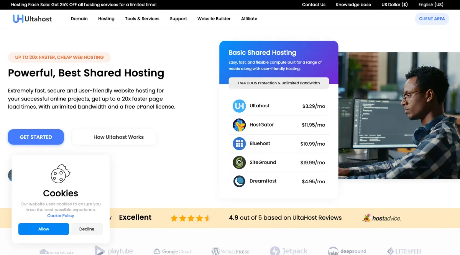Screen dimensions: 460x255
Task: Click the 4.9 out of 5 review text
Action: pos(285,217)
